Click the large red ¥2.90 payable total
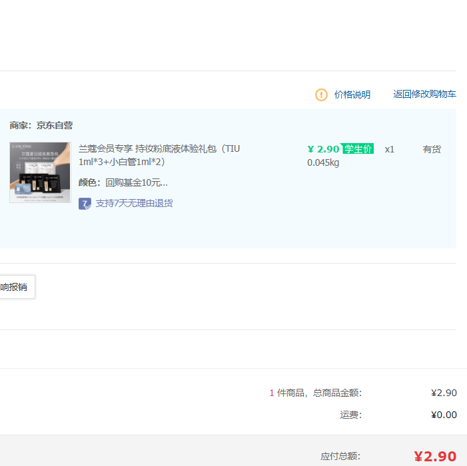The height and width of the screenshot is (466, 467). point(435,456)
